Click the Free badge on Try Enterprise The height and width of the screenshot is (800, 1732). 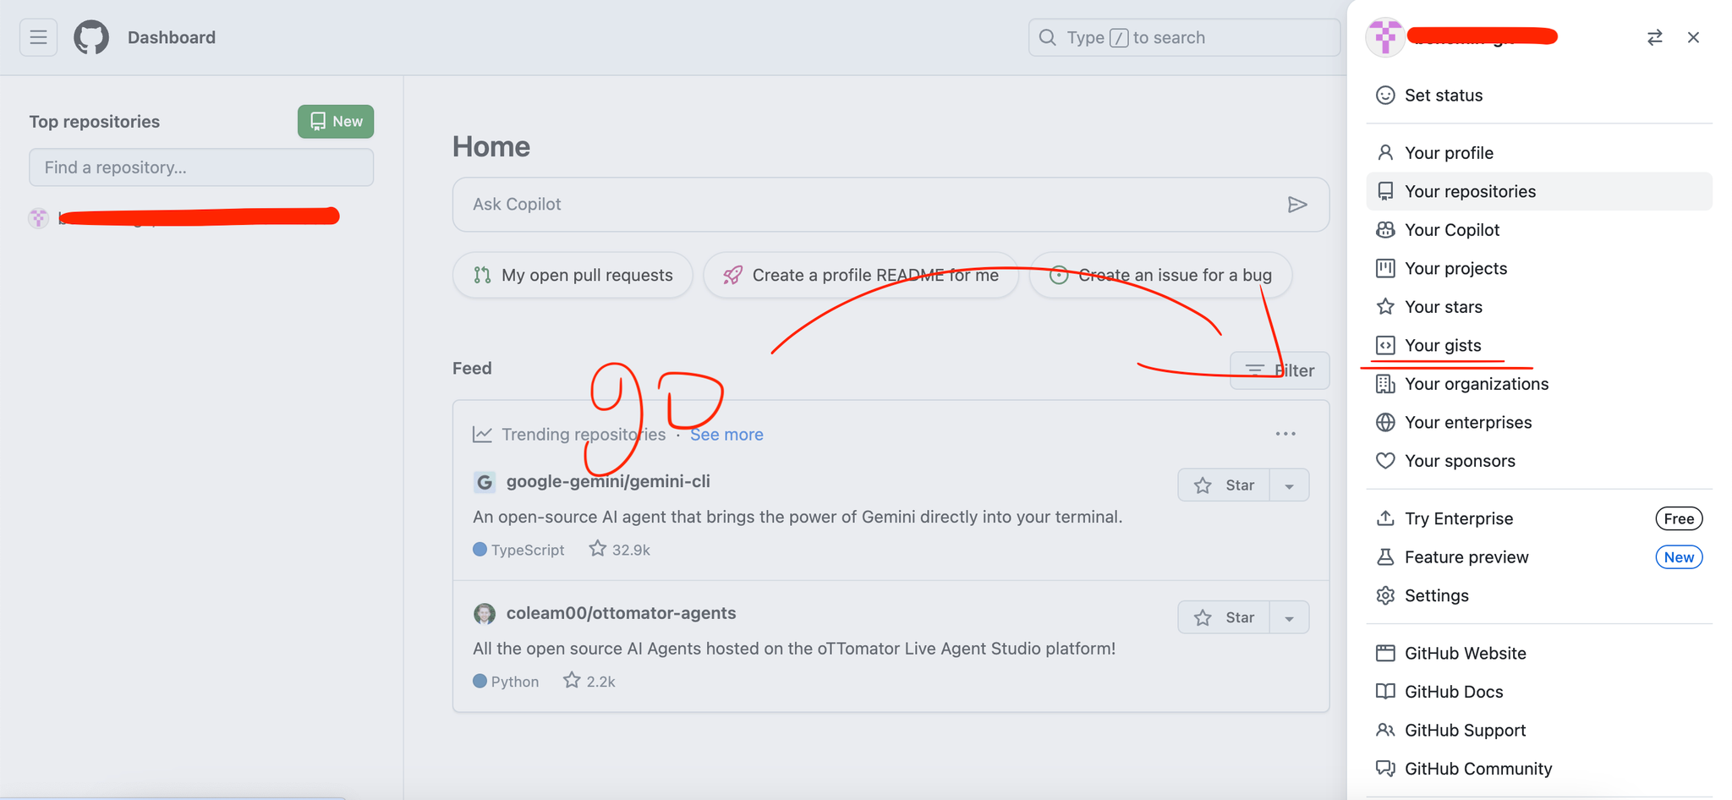(x=1679, y=518)
